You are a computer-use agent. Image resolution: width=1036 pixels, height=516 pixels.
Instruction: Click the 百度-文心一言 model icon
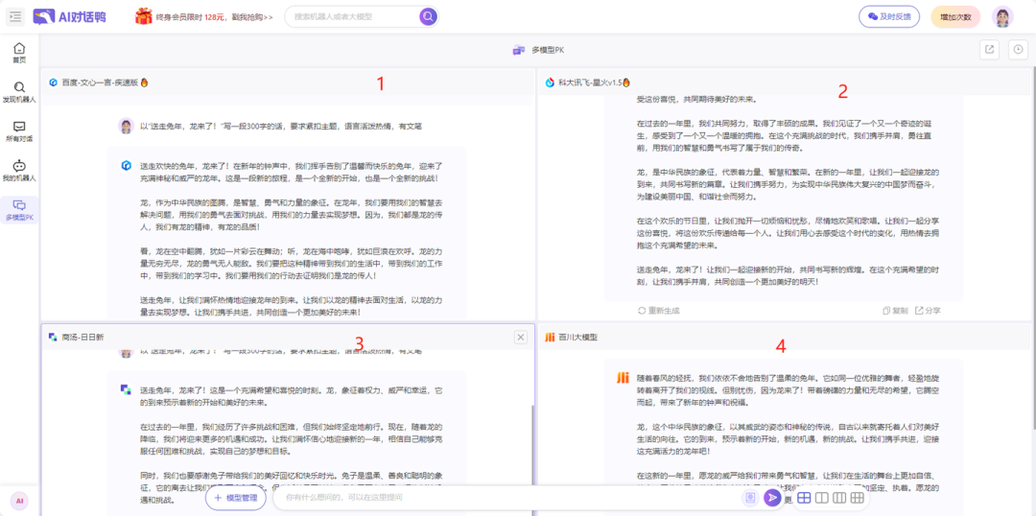click(x=53, y=82)
